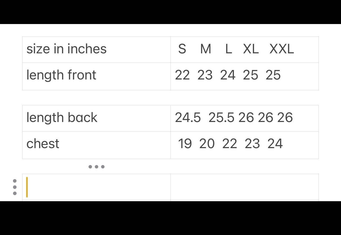The height and width of the screenshot is (235, 341).
Task: Tap the value 23 in length front row
Action: (205, 75)
